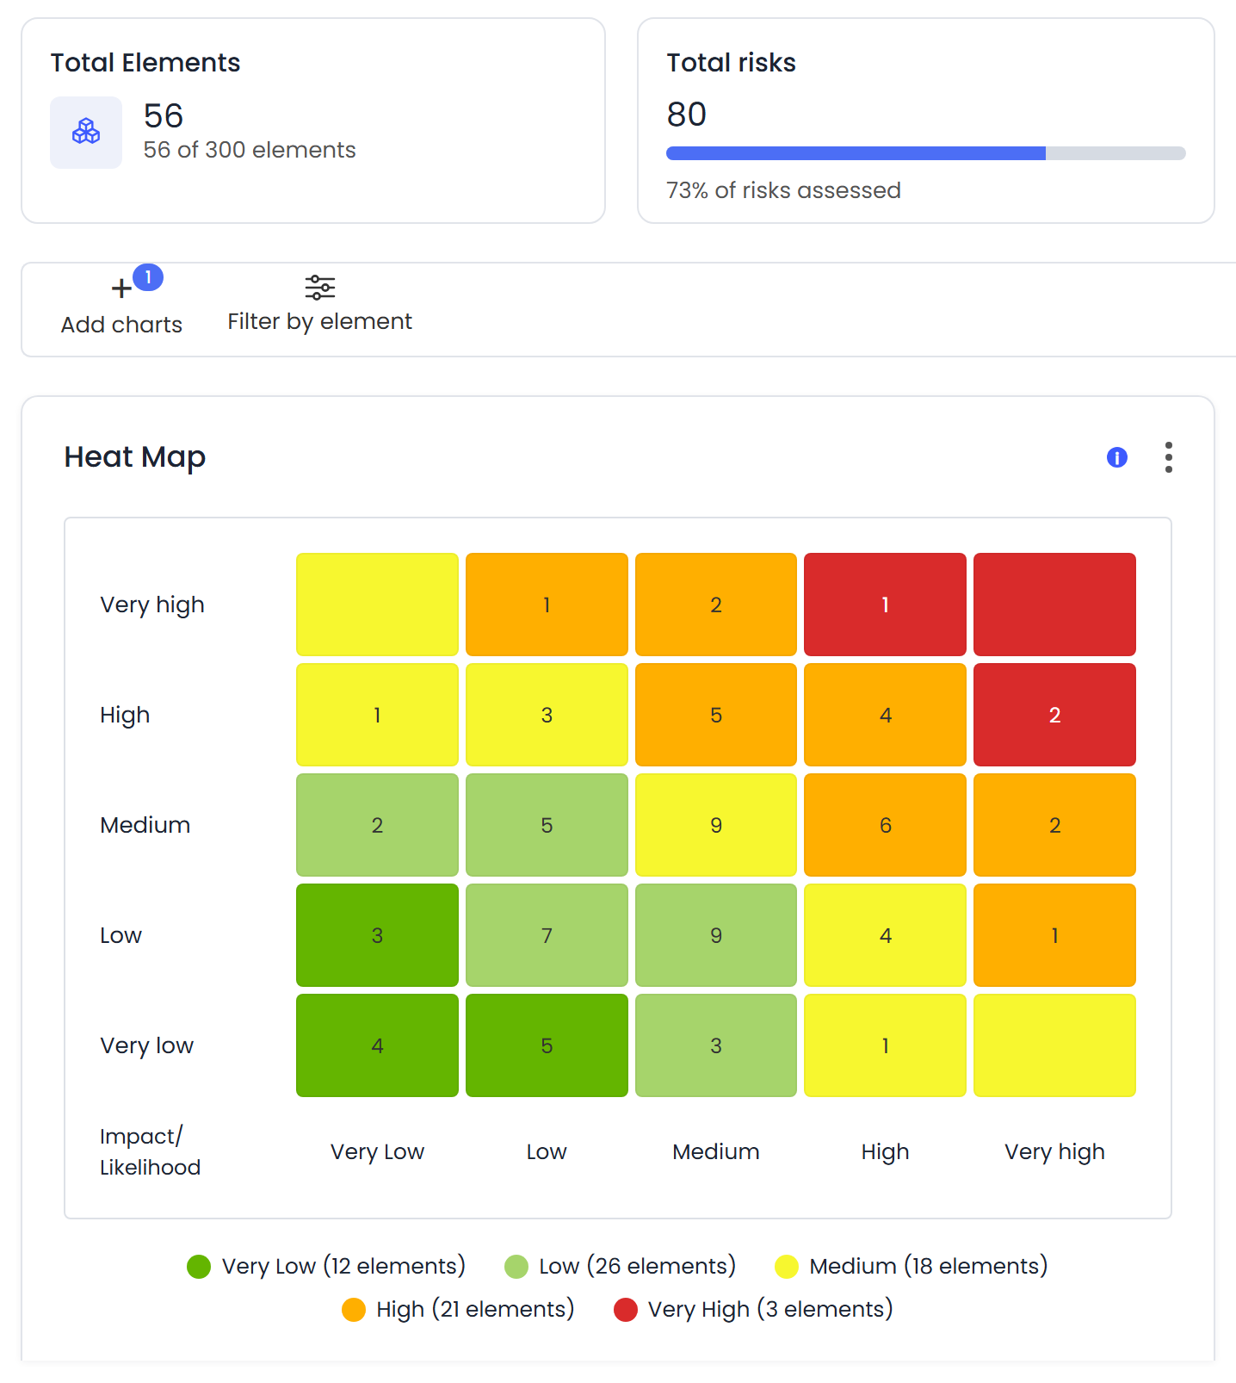This screenshot has height=1383, width=1236.
Task: Click the dark green cell with 5 in Very low row
Action: pyautogui.click(x=547, y=1045)
